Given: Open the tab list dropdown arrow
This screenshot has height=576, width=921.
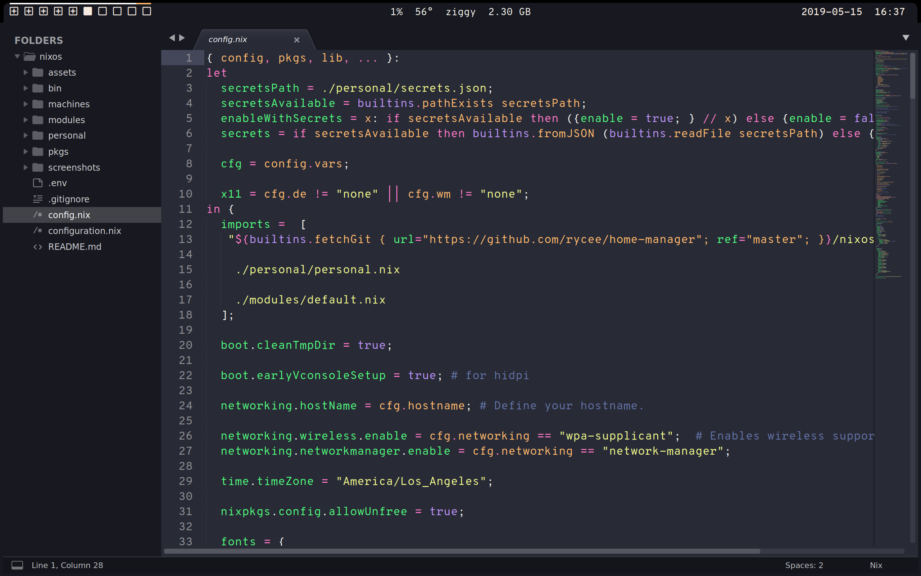Looking at the screenshot, I should click(906, 38).
